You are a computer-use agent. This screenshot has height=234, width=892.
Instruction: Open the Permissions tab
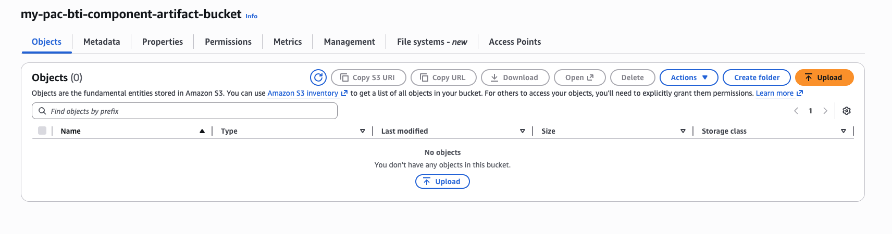coord(228,42)
